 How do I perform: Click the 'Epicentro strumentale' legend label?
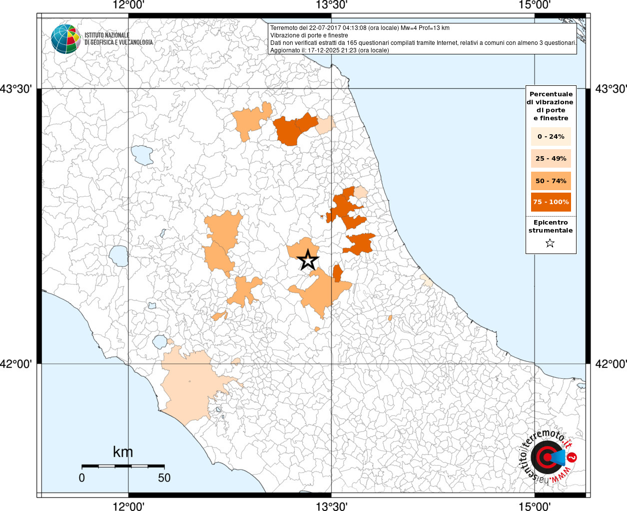coord(551,227)
